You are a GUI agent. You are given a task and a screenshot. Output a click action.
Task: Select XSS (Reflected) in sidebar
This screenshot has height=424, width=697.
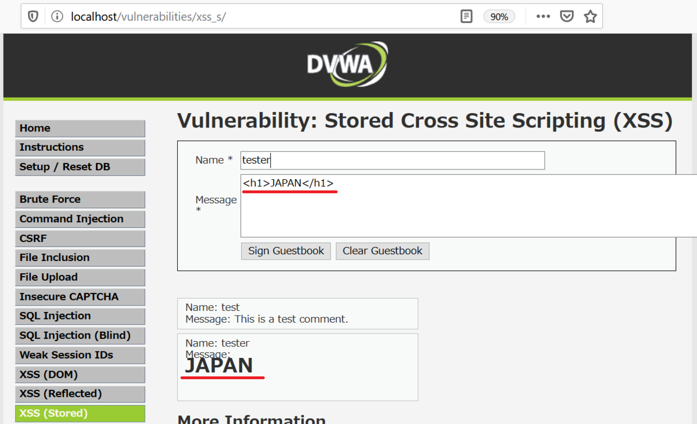[80, 394]
